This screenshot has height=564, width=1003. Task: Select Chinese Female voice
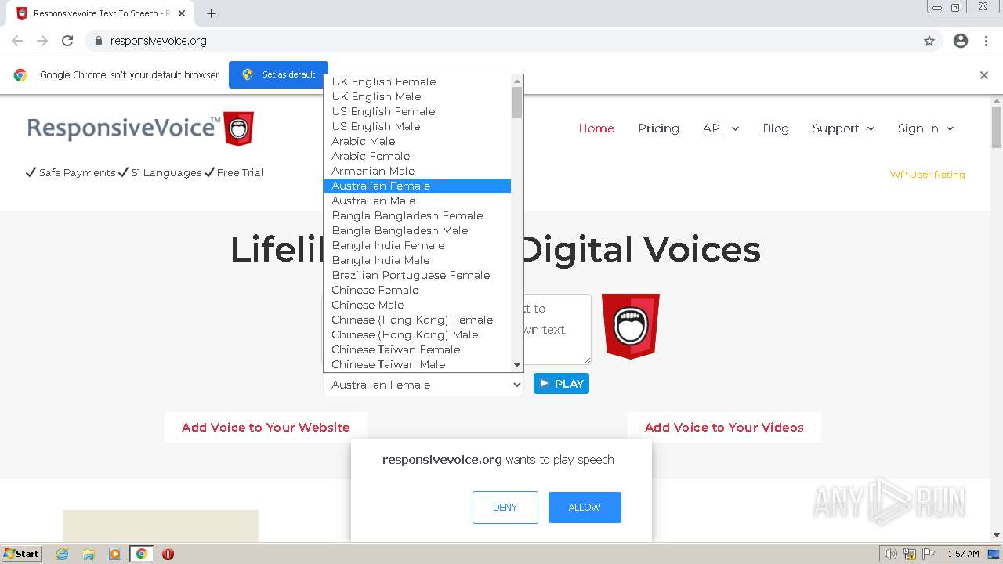[417, 290]
